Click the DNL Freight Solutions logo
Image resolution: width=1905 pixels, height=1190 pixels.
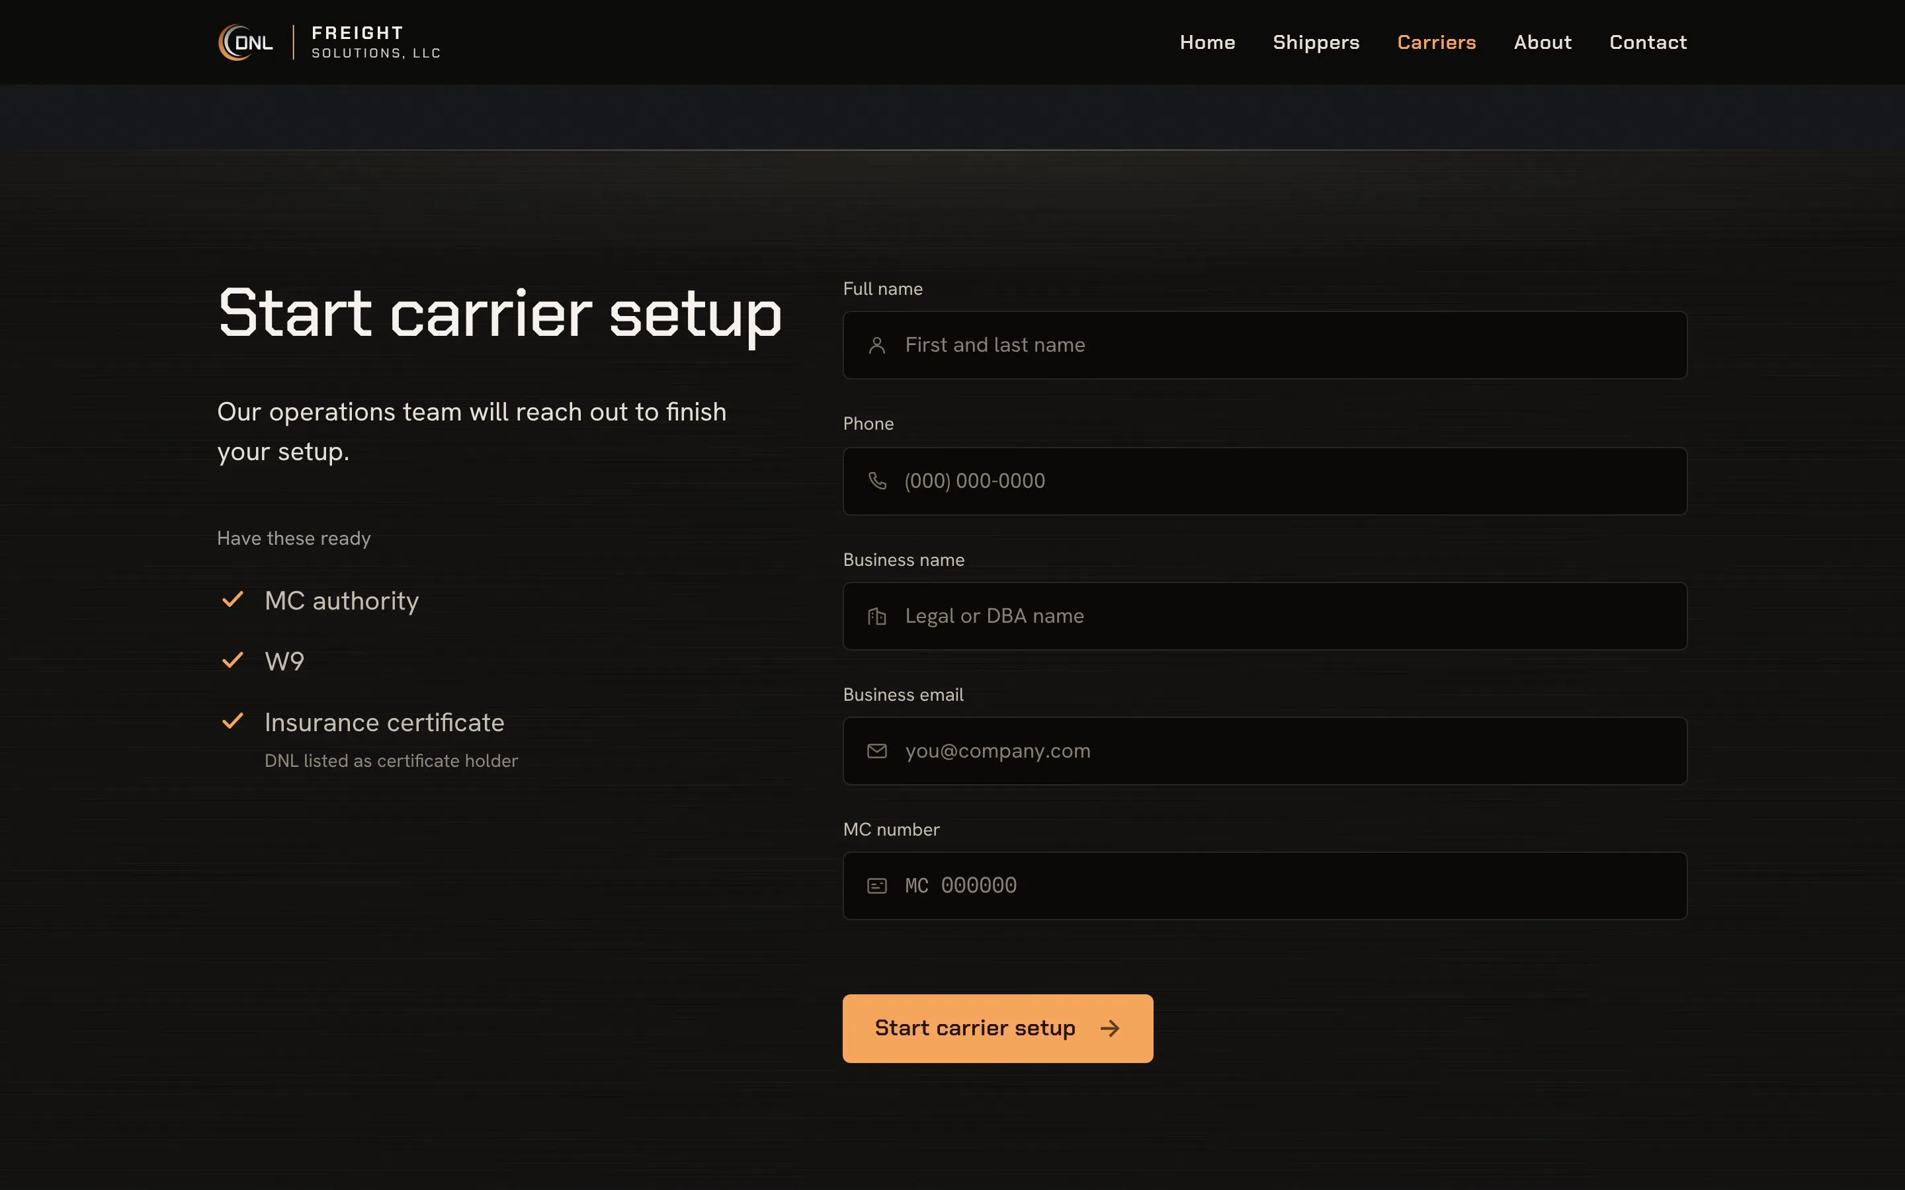(329, 42)
